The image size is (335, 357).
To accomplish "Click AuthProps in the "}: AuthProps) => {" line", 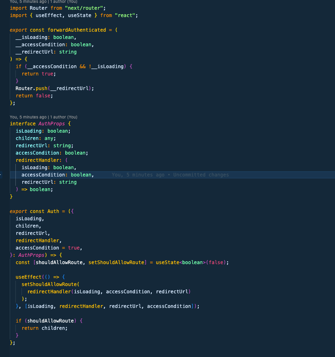I will 31,255.
